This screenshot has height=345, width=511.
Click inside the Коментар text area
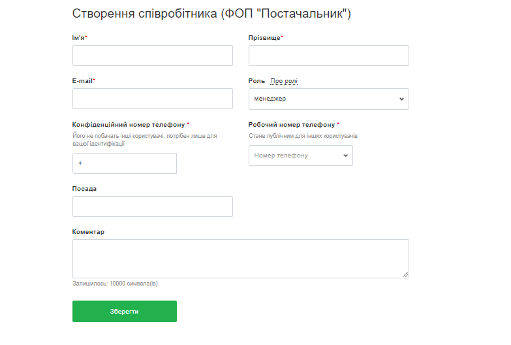point(240,258)
